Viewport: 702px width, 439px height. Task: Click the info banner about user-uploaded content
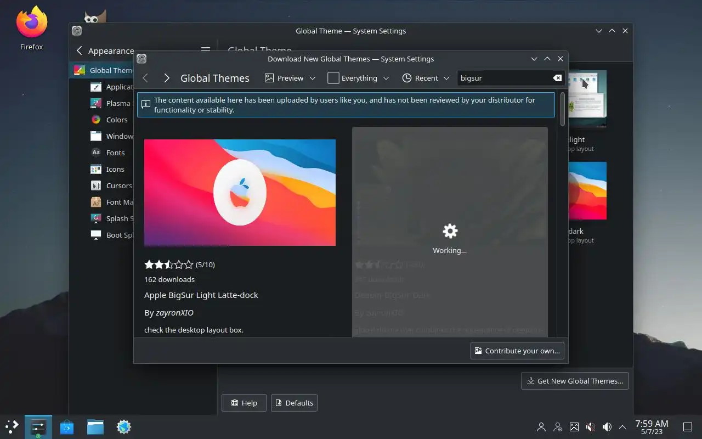(346, 105)
